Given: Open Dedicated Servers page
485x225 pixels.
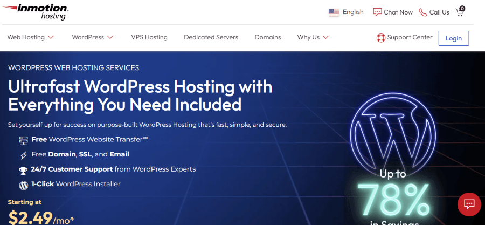Looking at the screenshot, I should point(211,37).
